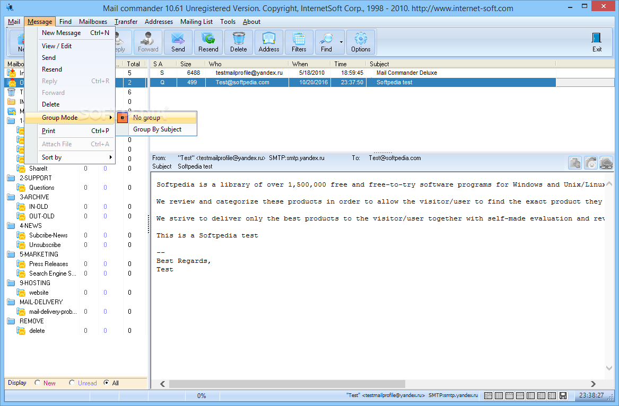Screen dimensions: 619x406
Task: Select Group By Subject option
Action: pyautogui.click(x=157, y=129)
